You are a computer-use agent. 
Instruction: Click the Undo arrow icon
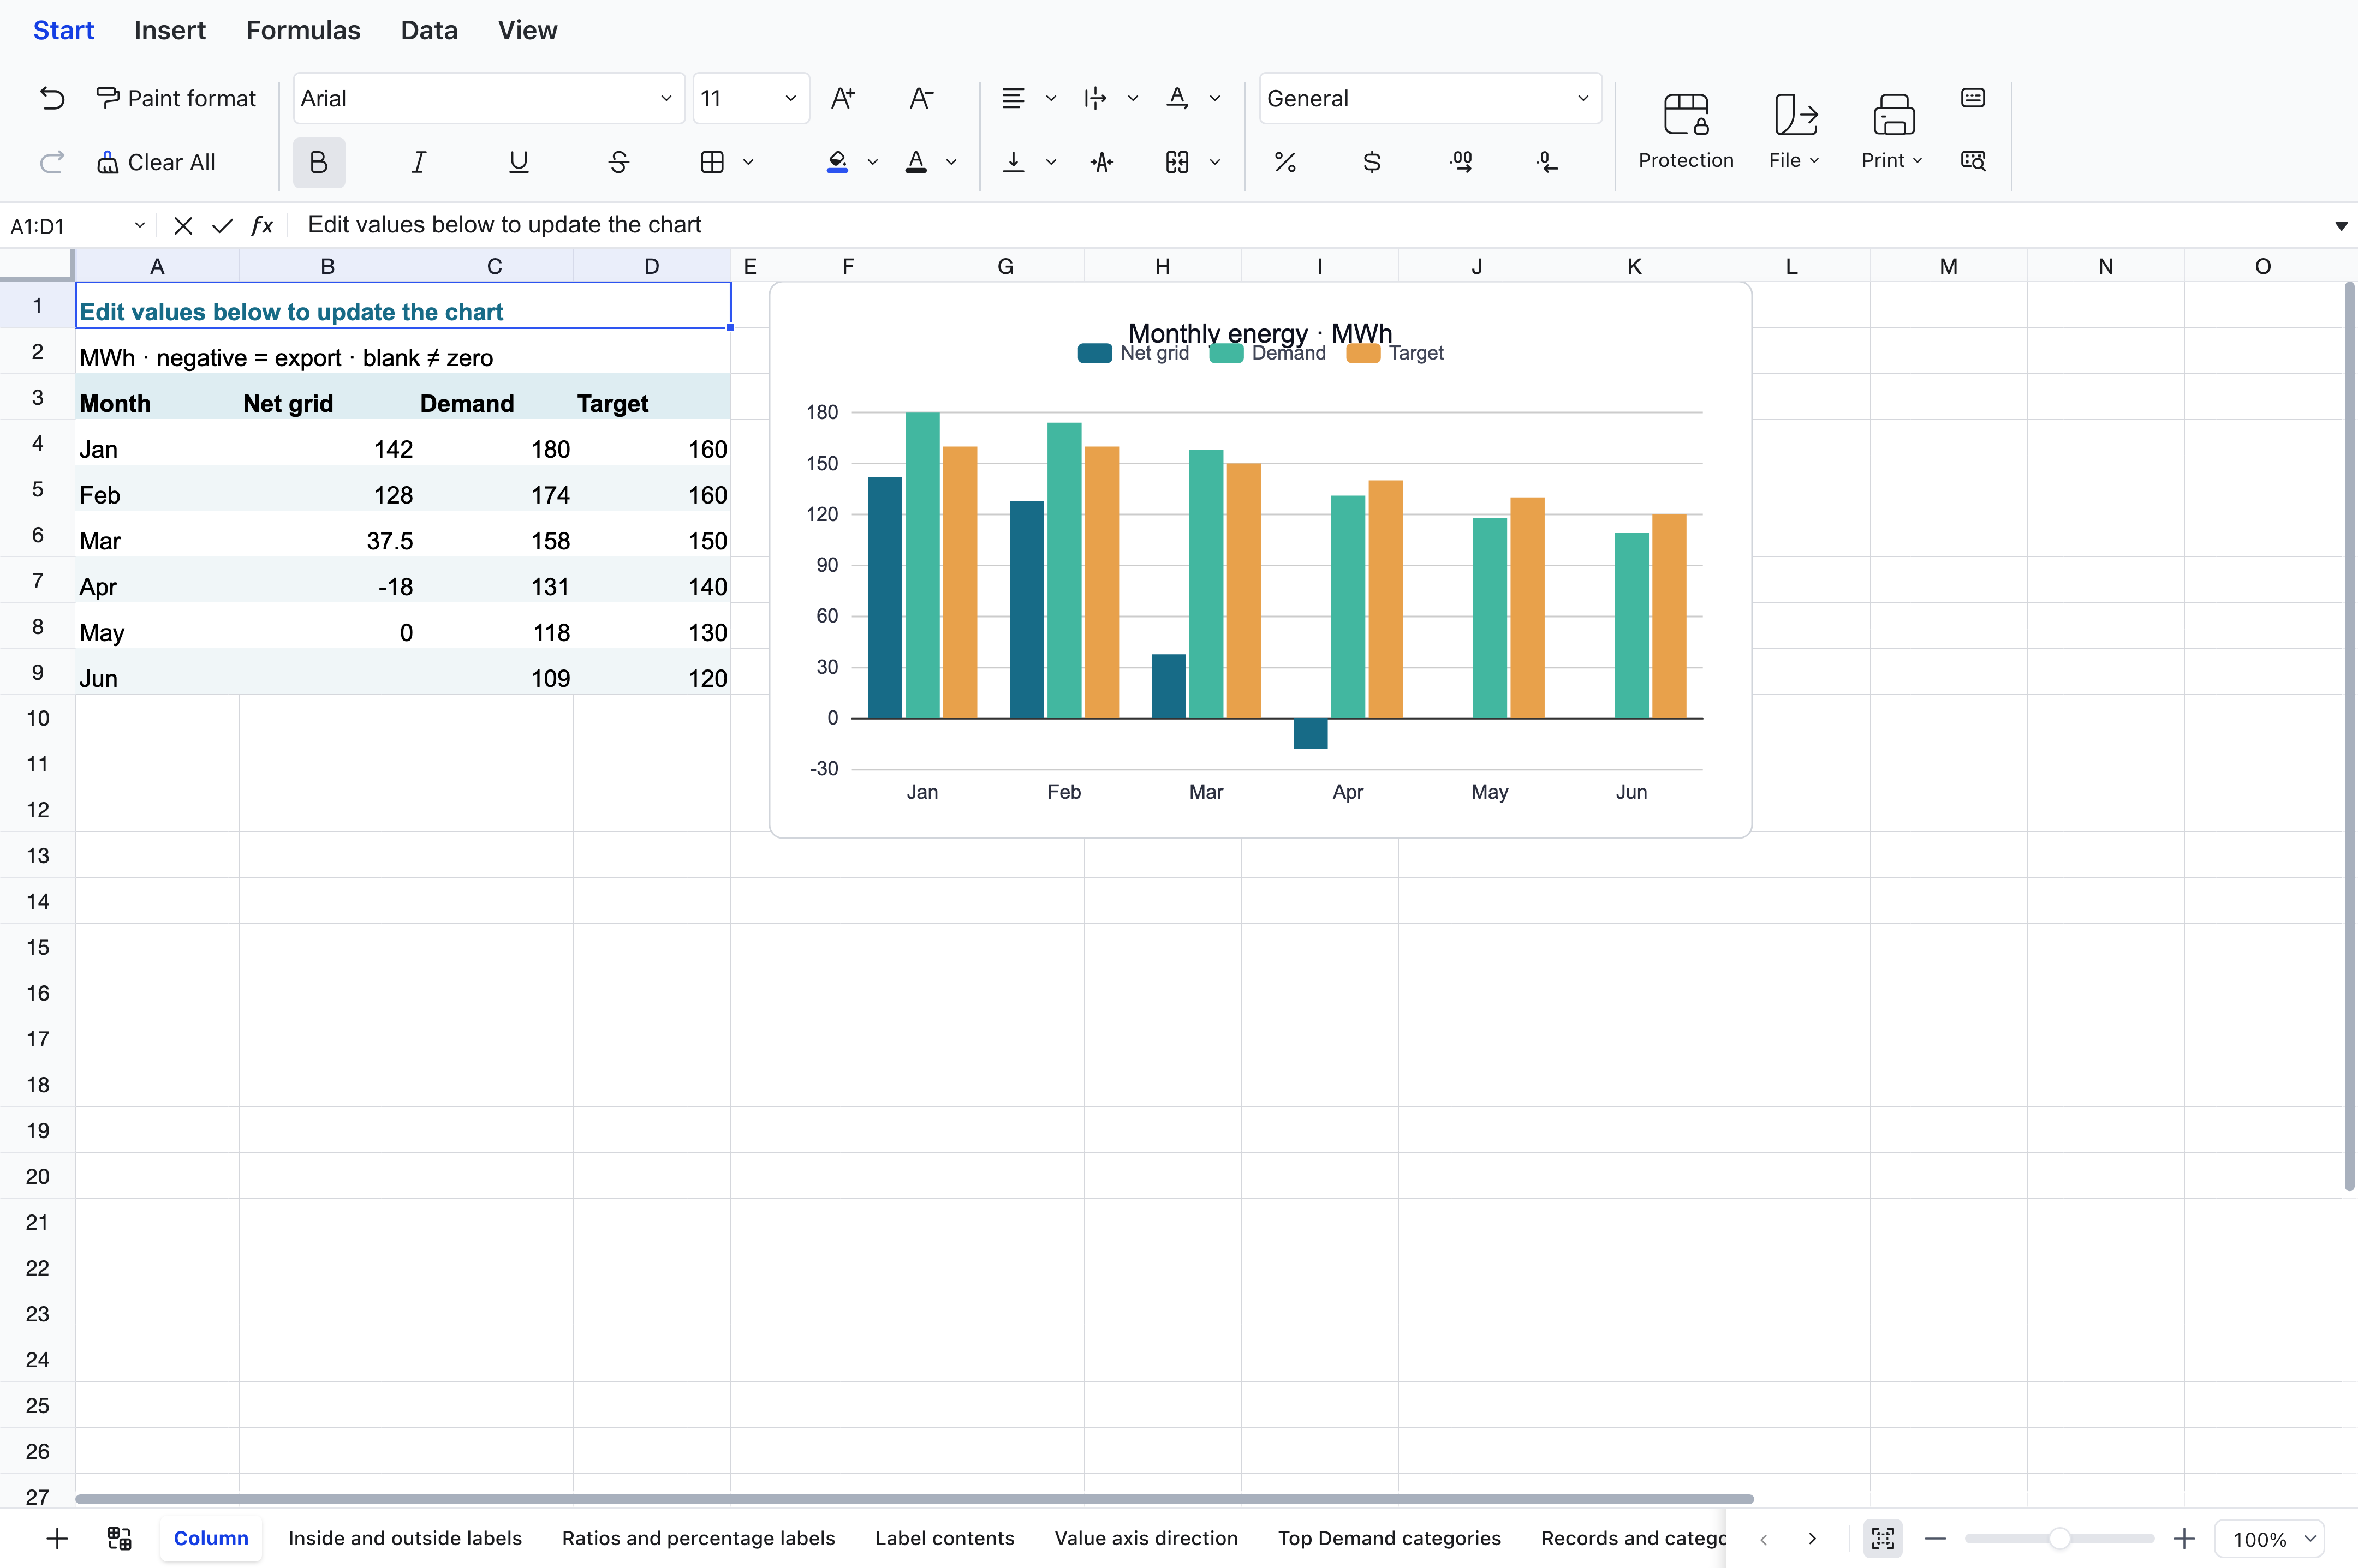52,98
